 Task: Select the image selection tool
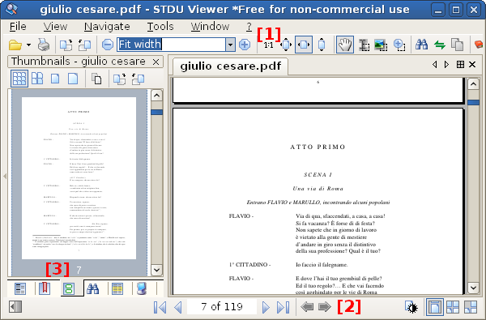pyautogui.click(x=381, y=45)
